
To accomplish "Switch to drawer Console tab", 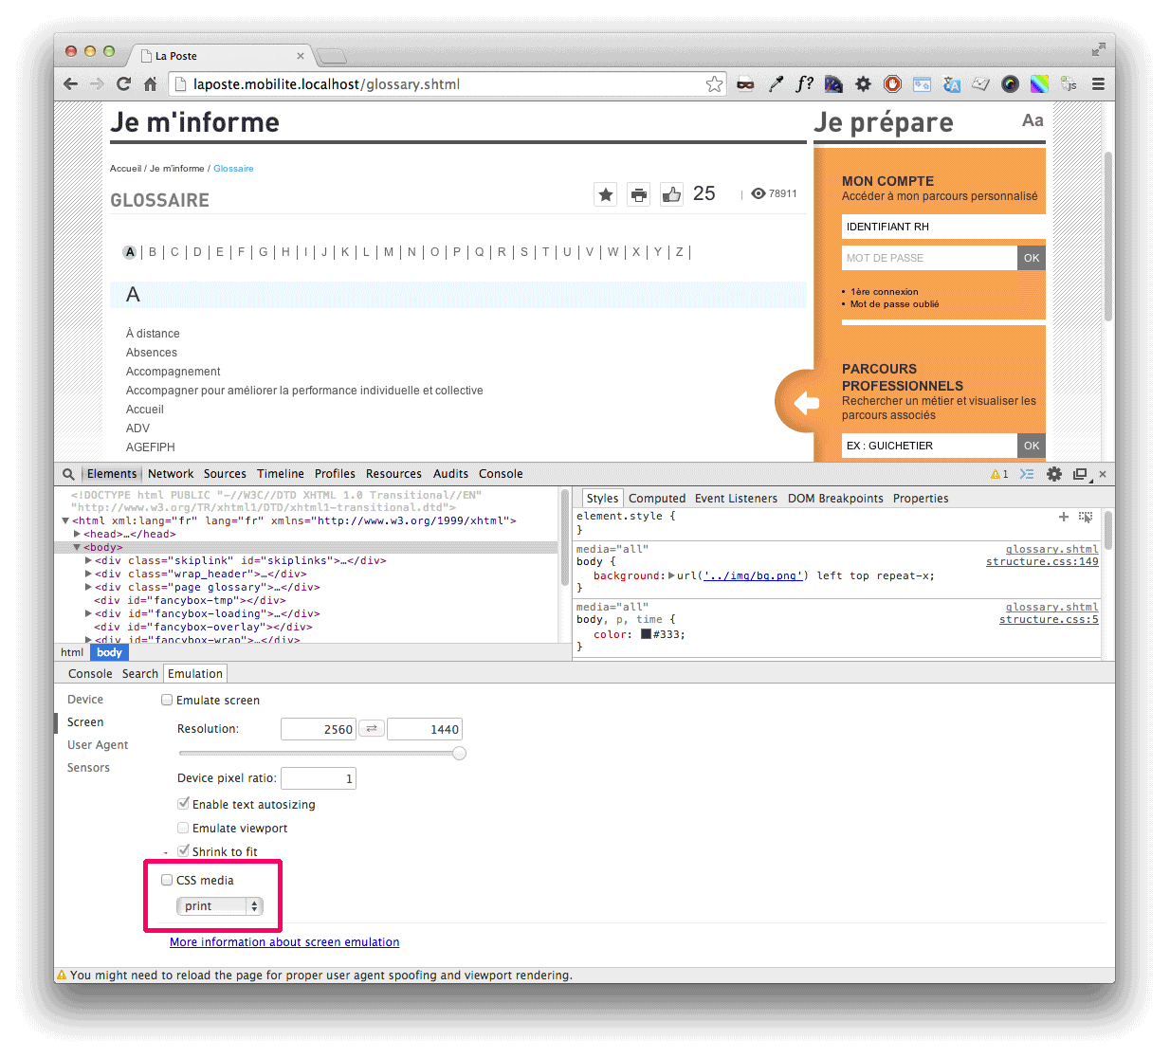I will [90, 674].
